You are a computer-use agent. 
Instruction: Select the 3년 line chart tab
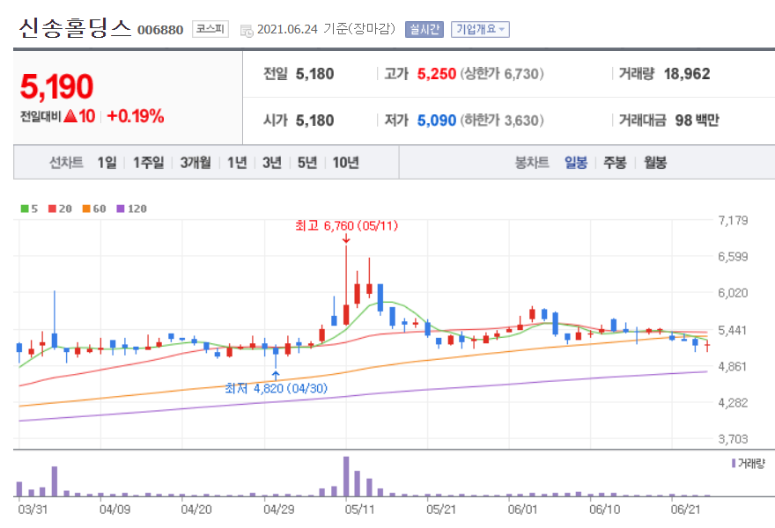click(271, 162)
